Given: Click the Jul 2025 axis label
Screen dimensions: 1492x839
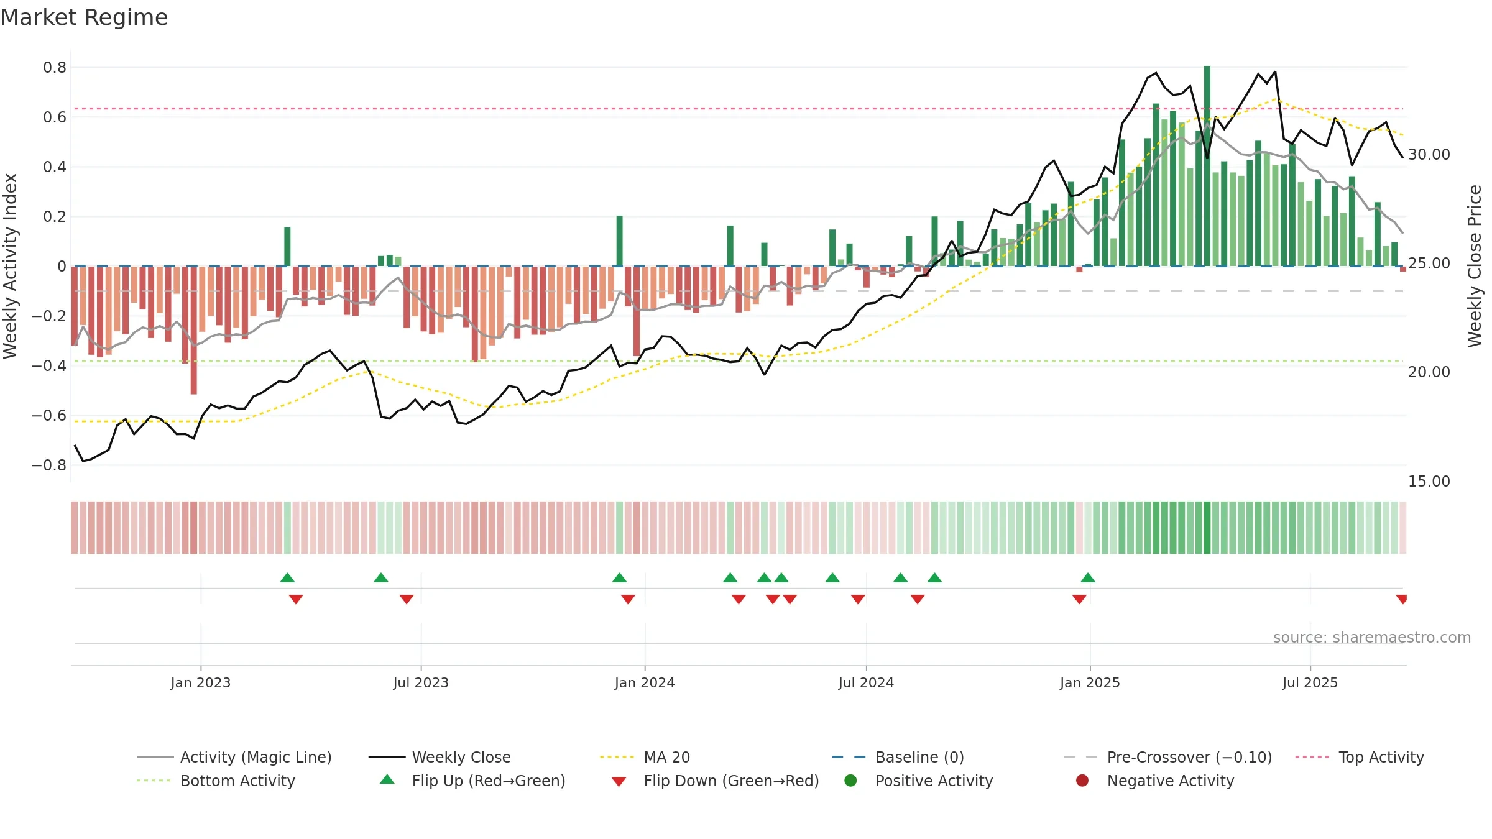Looking at the screenshot, I should (1310, 682).
